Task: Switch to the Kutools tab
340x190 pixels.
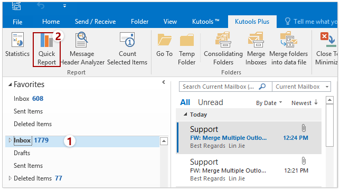Action: 205,22
